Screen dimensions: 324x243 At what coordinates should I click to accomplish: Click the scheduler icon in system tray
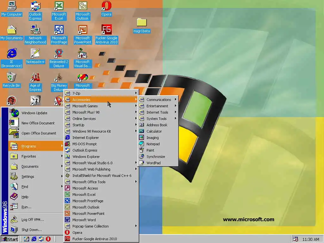(x=296, y=239)
